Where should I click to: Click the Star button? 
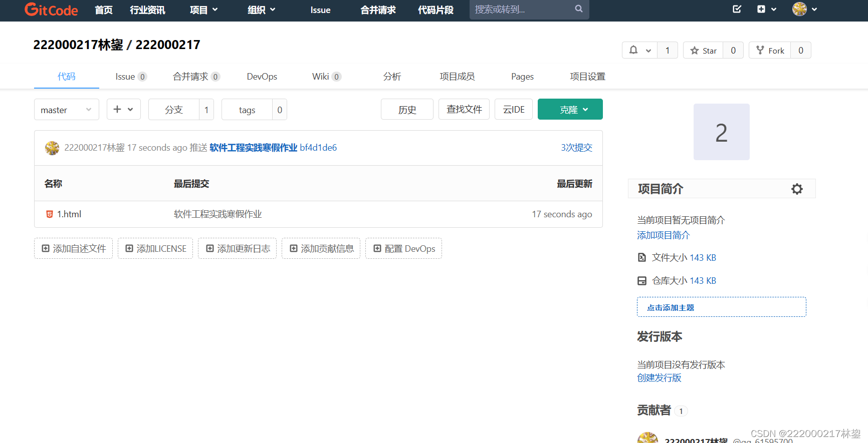tap(703, 50)
